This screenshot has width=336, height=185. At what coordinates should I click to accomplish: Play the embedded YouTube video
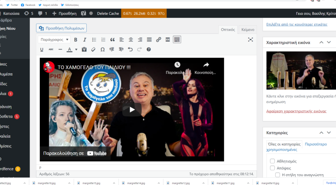point(132,110)
